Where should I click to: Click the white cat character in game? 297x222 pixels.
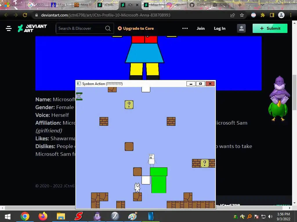137,188
